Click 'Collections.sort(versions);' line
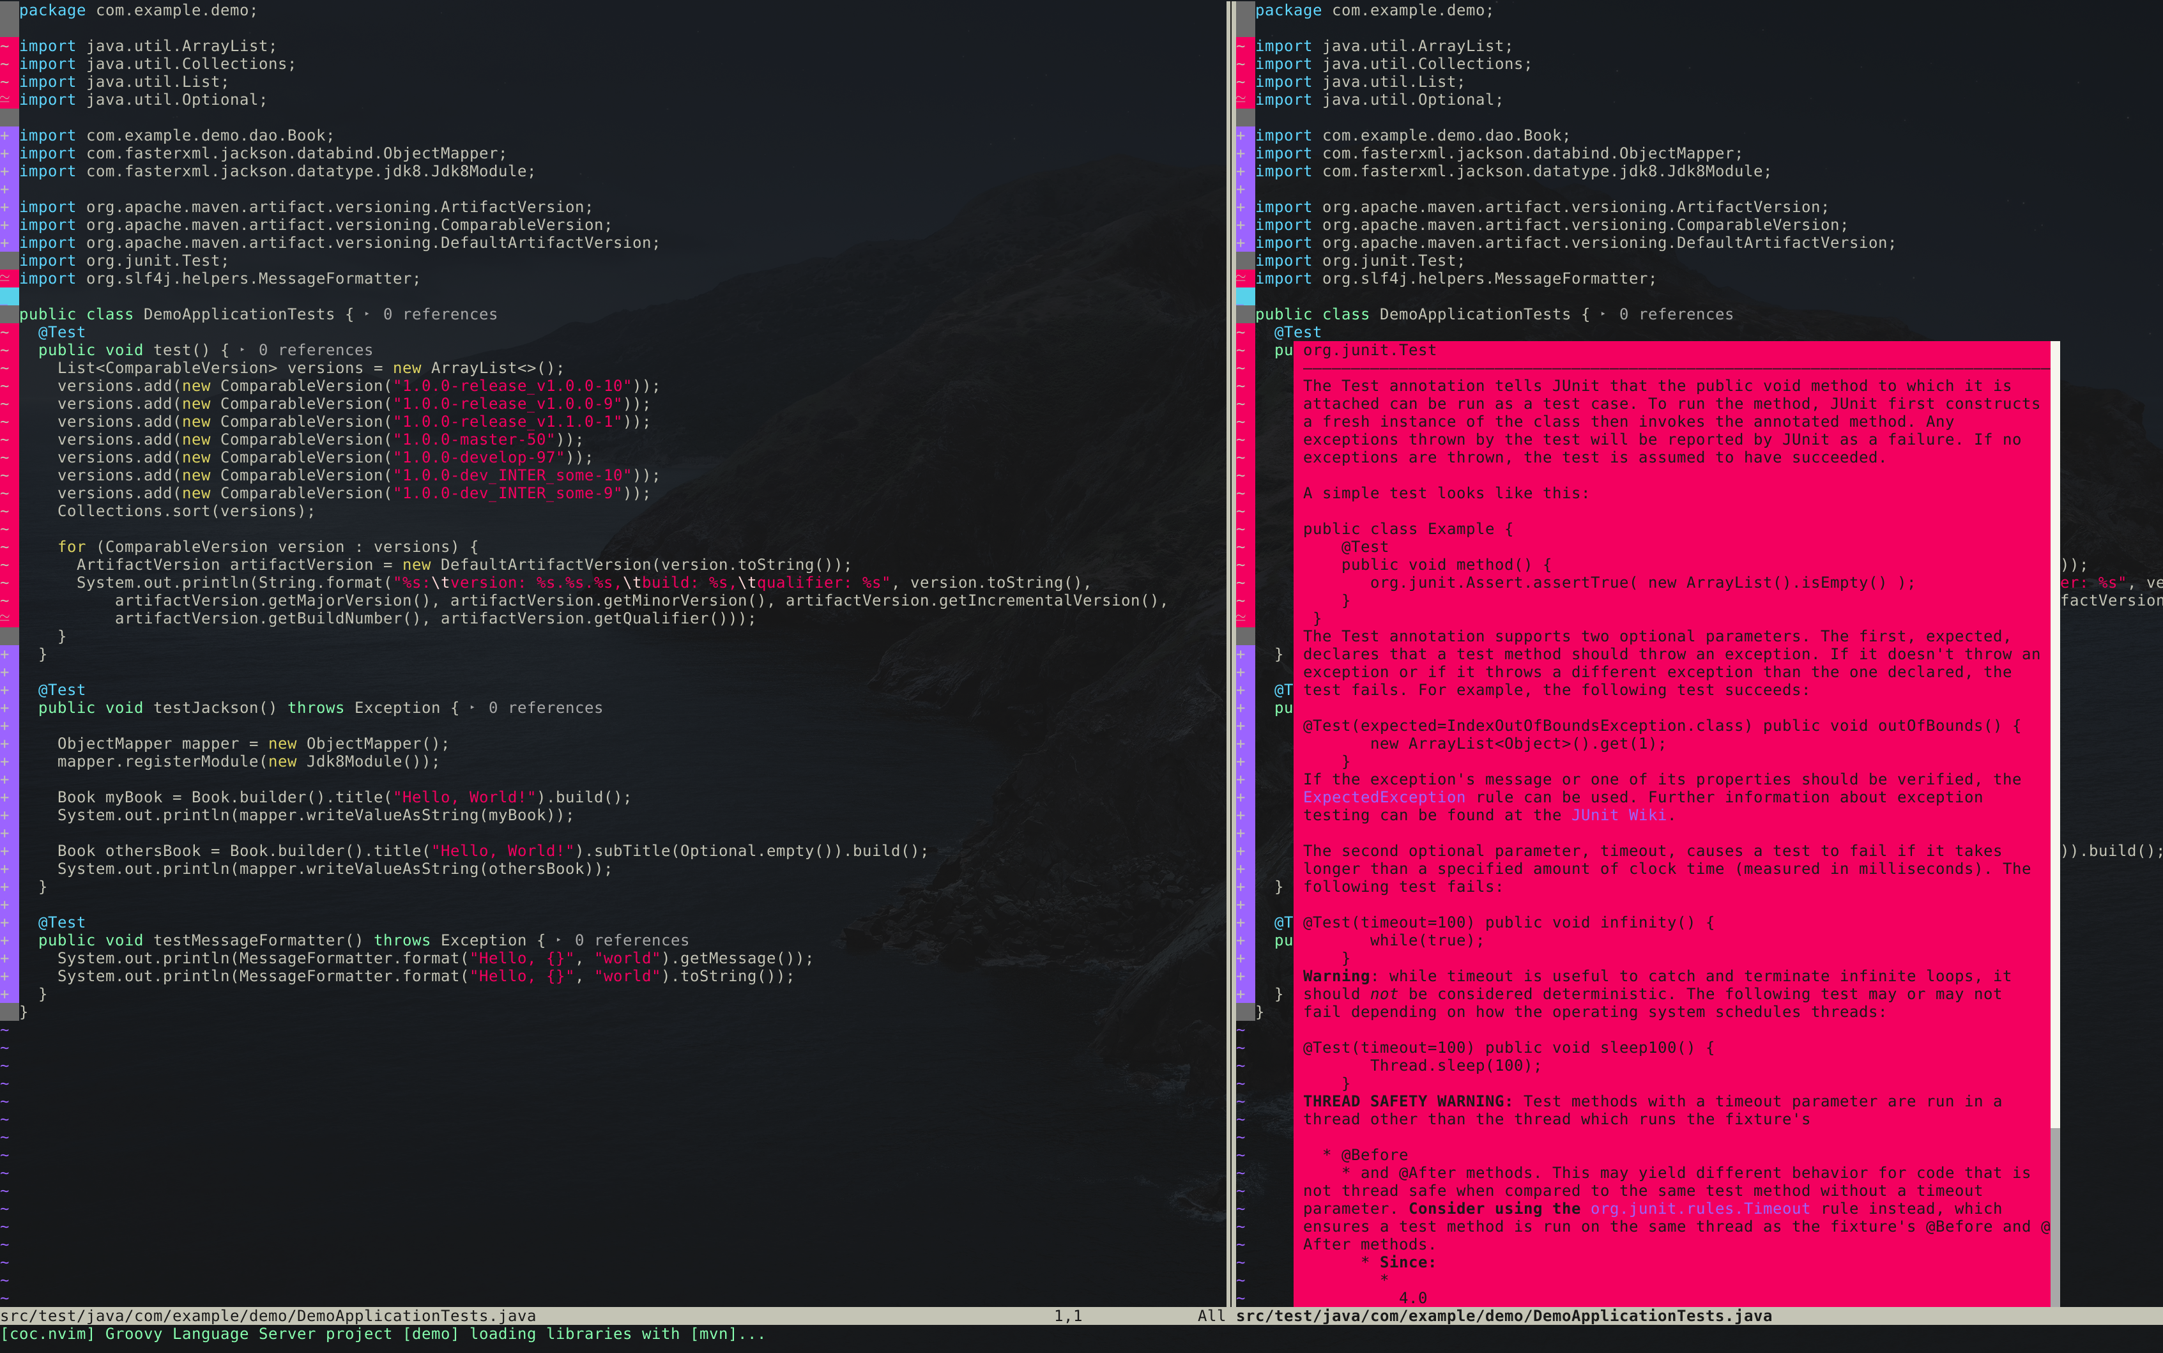 point(186,511)
